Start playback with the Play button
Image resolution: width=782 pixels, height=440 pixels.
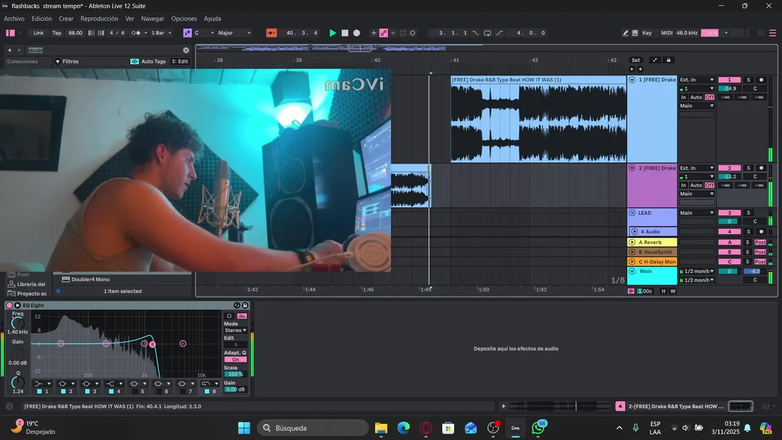(332, 33)
